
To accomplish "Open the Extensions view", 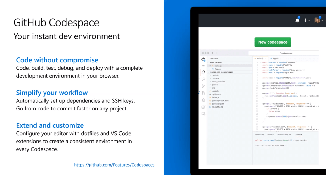I will 203,106.
